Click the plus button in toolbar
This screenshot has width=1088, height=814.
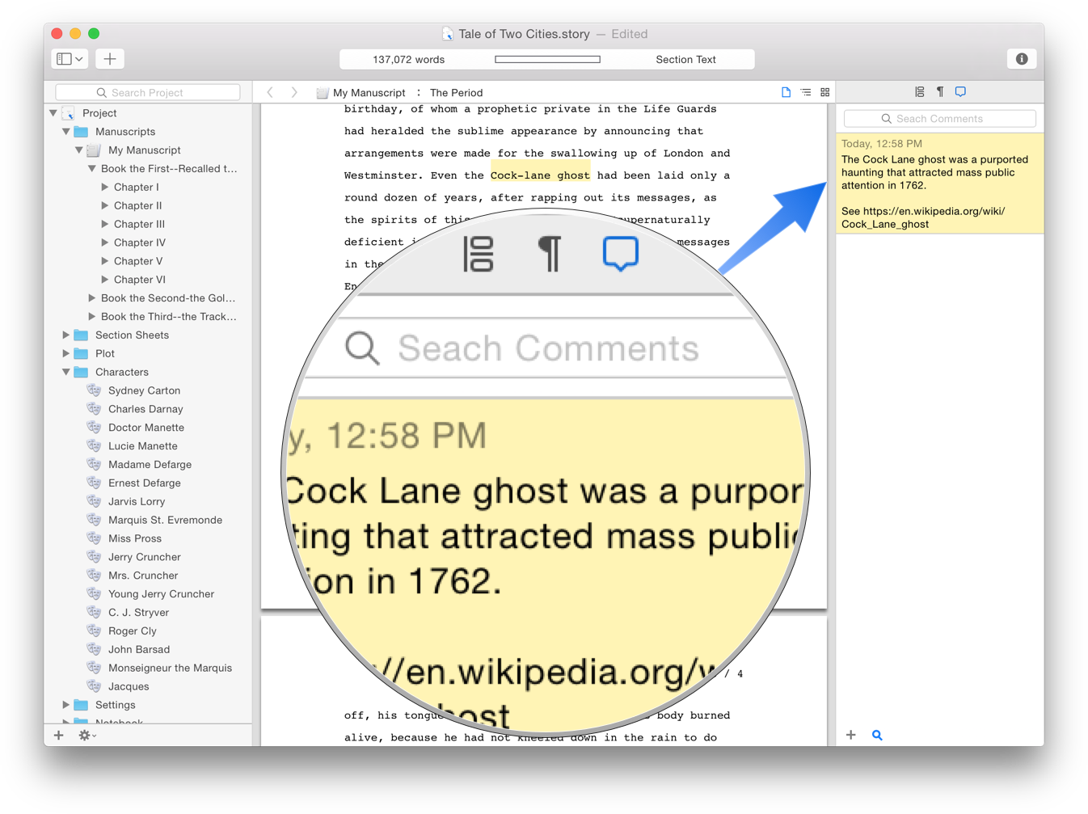tap(110, 59)
